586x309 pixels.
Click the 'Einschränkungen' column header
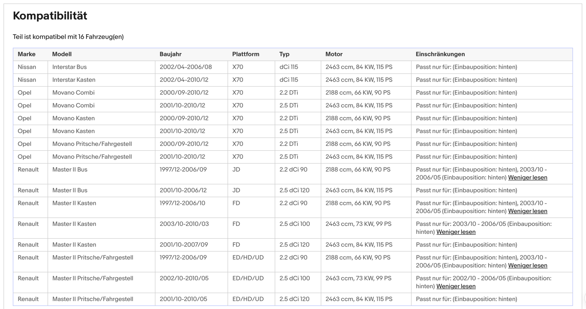(x=440, y=54)
